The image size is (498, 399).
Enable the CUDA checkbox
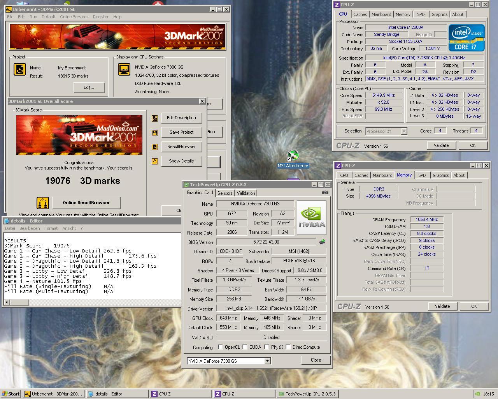(245, 347)
